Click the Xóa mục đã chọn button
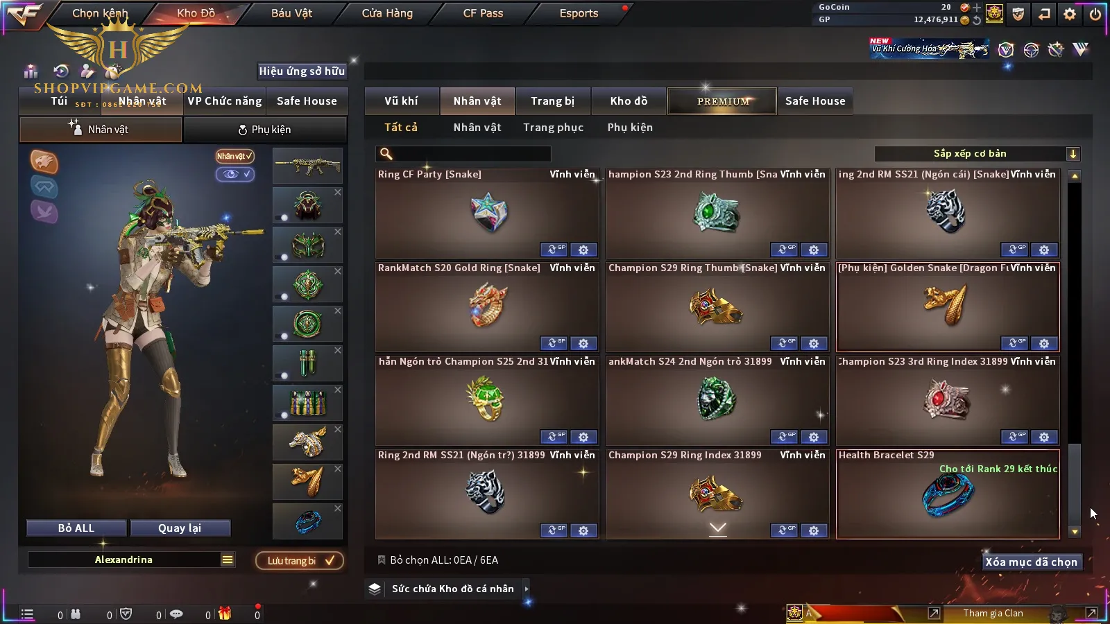Viewport: 1110px width, 624px height. [x=1032, y=562]
